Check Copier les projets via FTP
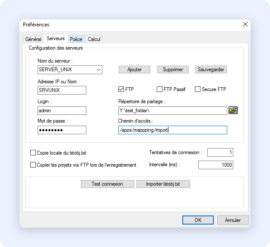Screen dimensions: 270x247 tap(33, 165)
